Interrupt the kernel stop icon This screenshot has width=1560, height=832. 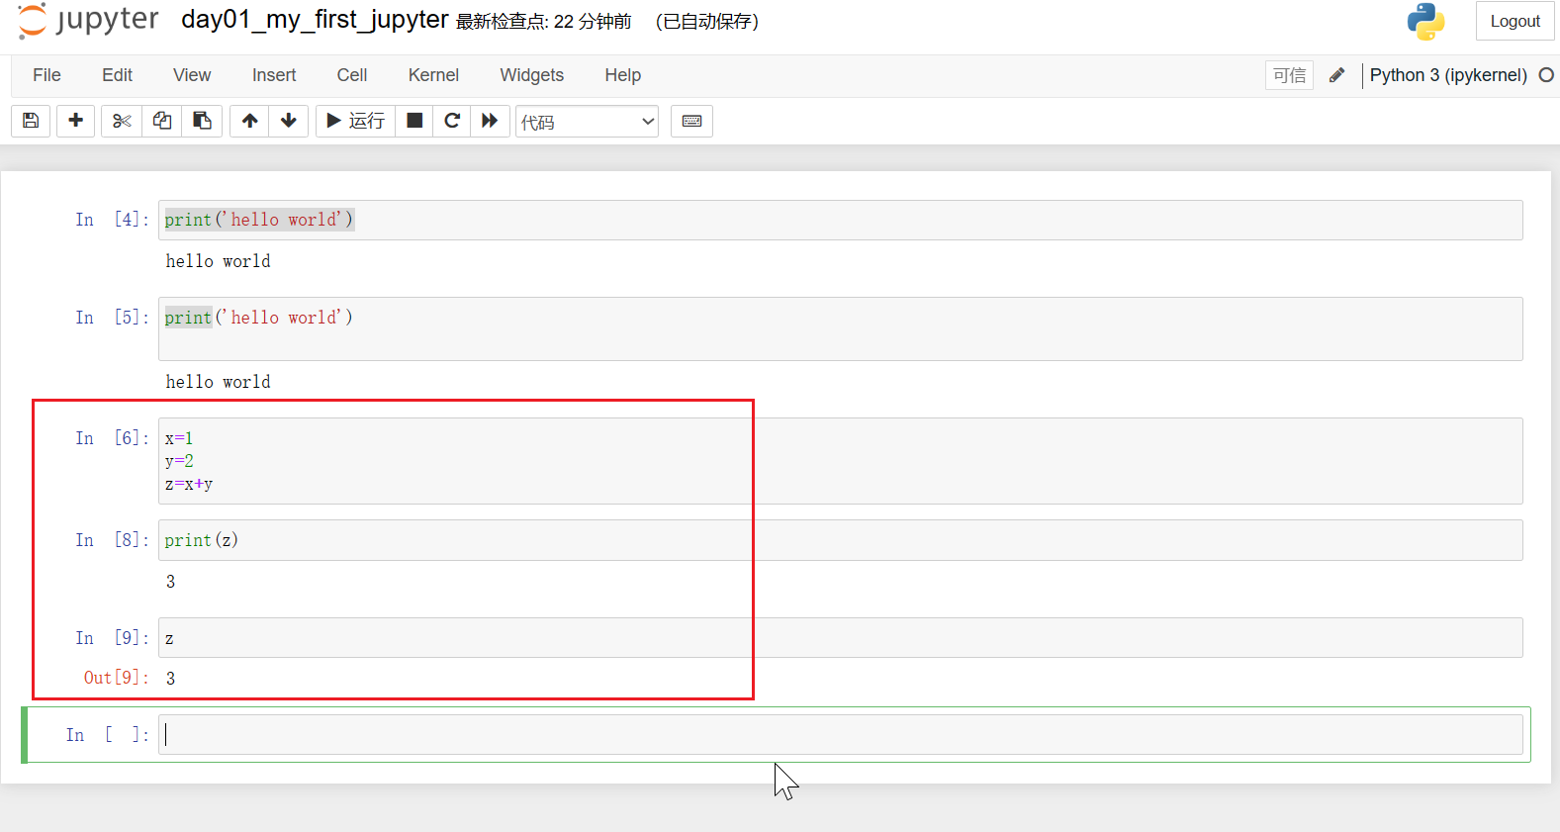coord(414,121)
